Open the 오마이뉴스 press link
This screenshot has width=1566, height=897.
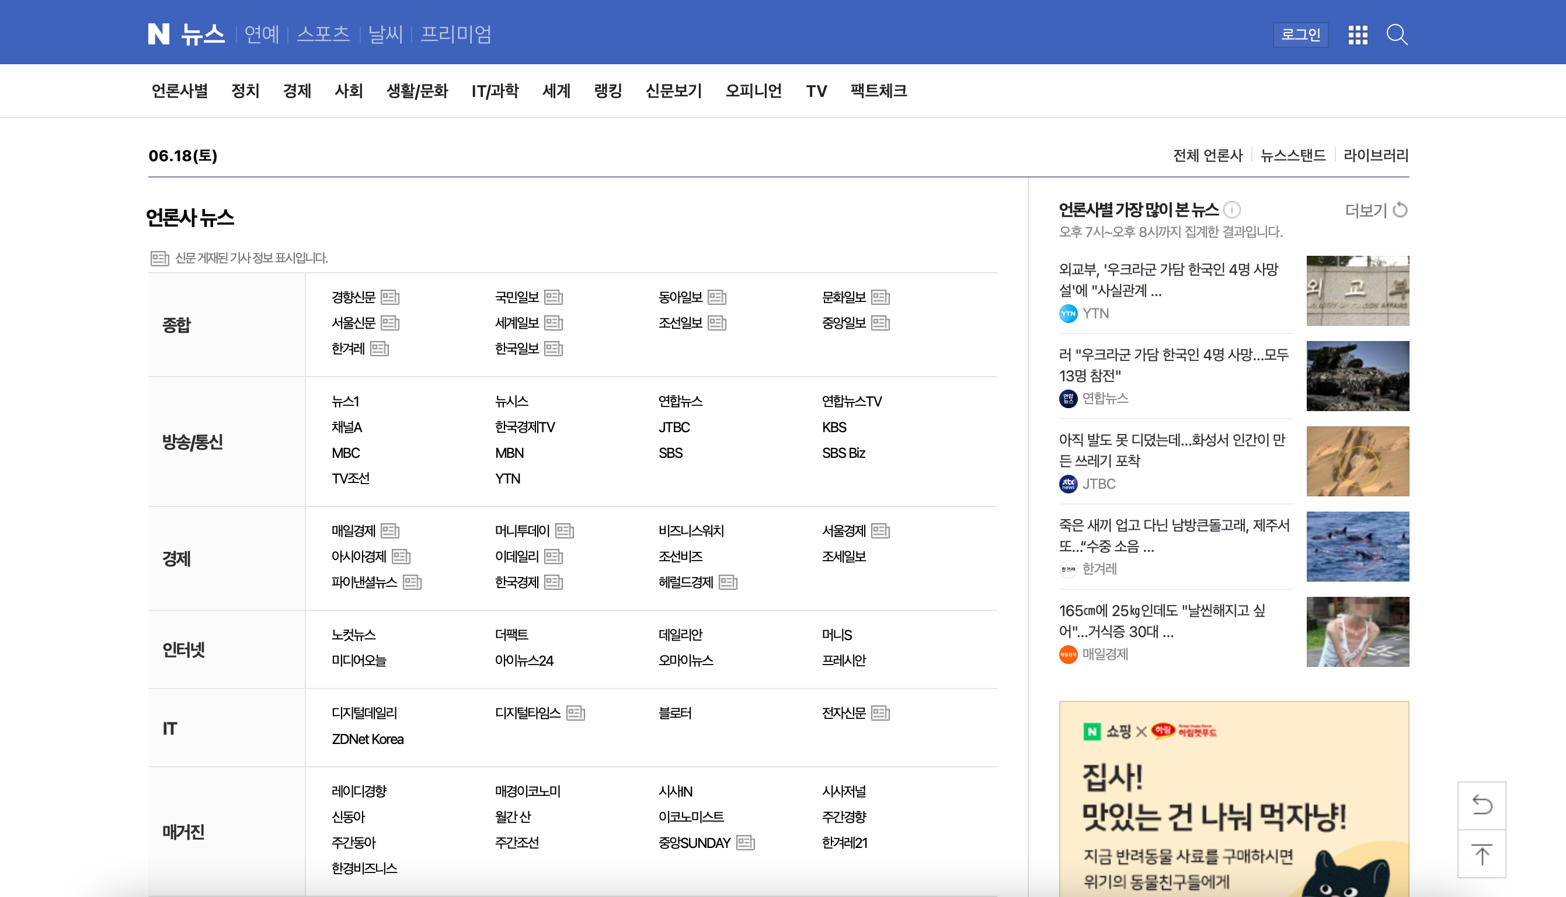[x=686, y=661]
